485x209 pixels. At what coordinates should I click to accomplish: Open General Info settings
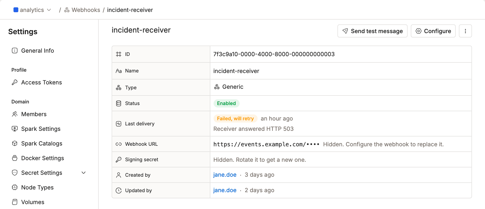point(37,51)
